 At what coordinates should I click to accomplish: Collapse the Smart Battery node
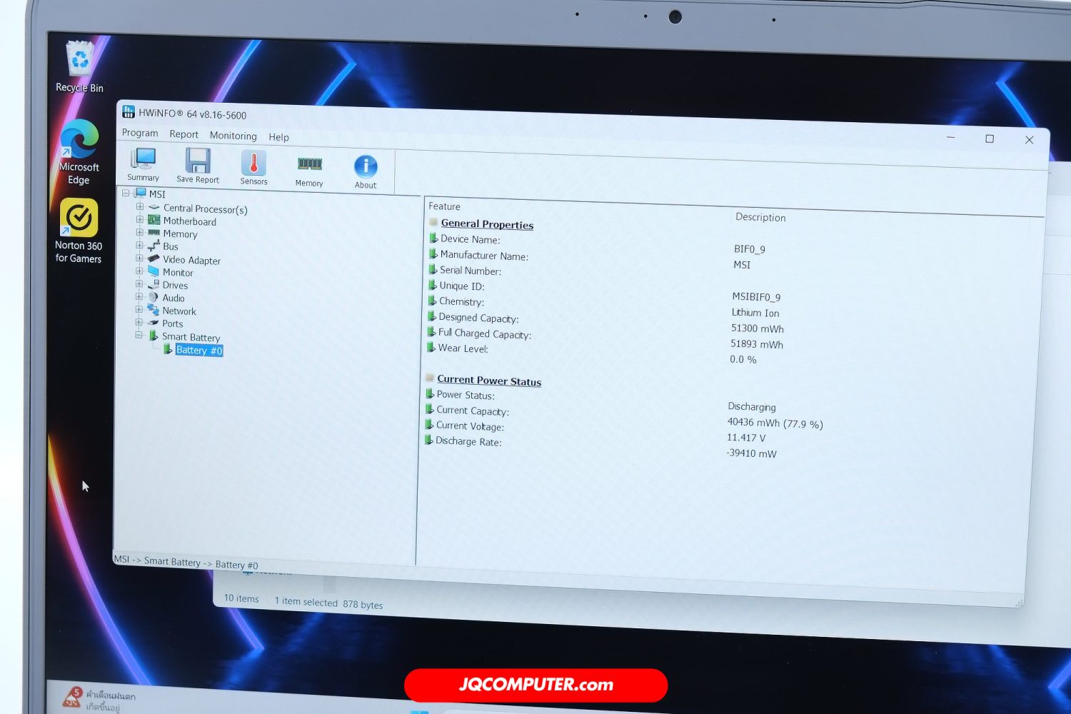139,335
